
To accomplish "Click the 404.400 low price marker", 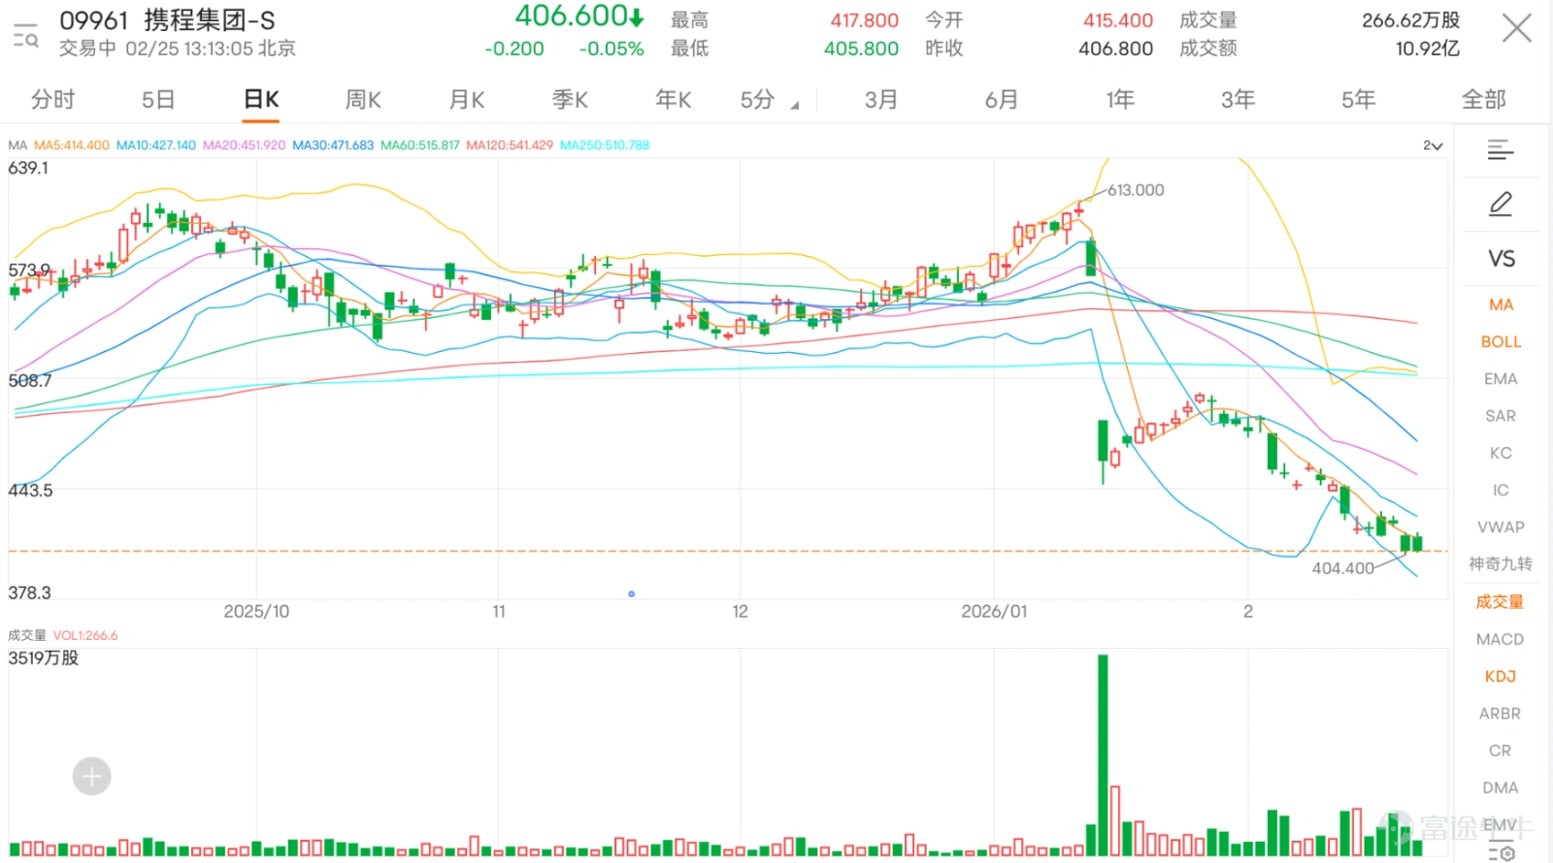I will click(1343, 568).
